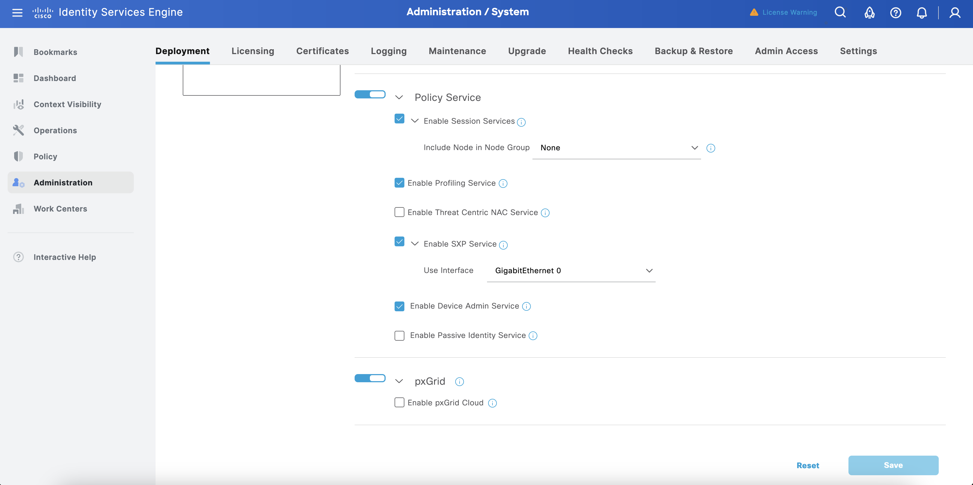The height and width of the screenshot is (485, 973).
Task: Uncheck Enable Profiling Service
Action: pyautogui.click(x=399, y=183)
